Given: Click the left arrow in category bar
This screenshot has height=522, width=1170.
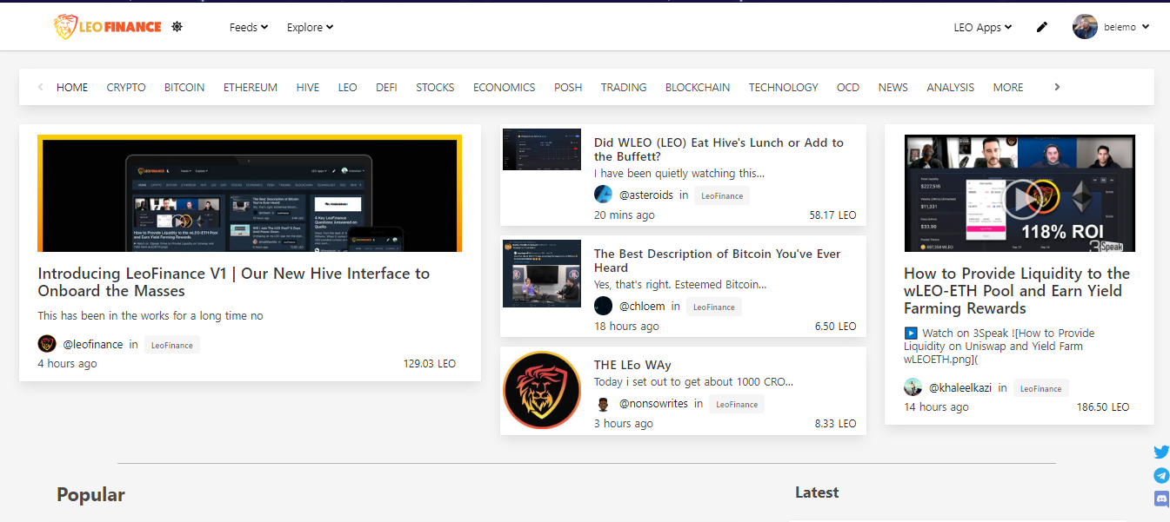Looking at the screenshot, I should 41,87.
